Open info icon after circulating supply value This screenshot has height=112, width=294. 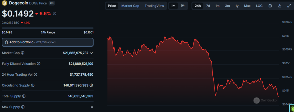(x=91, y=85)
